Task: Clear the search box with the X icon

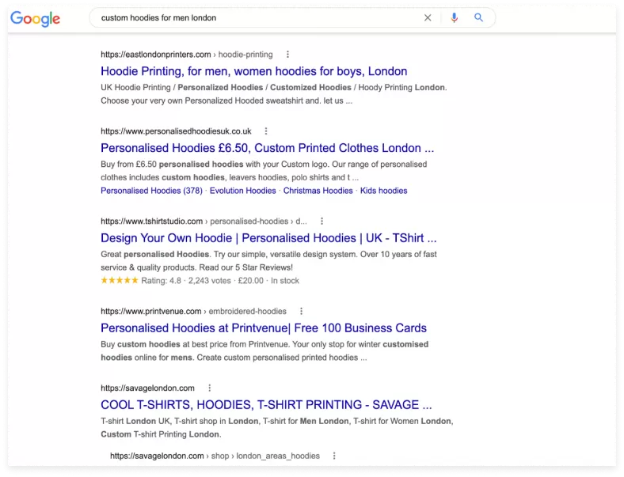Action: [428, 17]
